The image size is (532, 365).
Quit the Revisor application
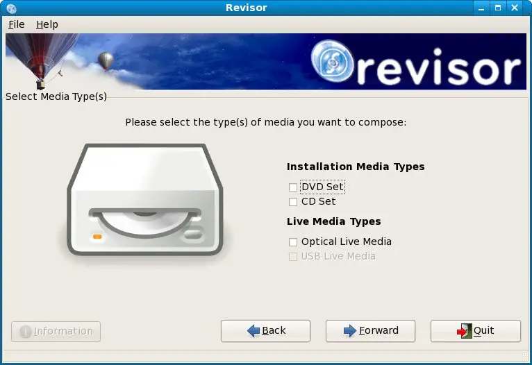[x=475, y=331]
